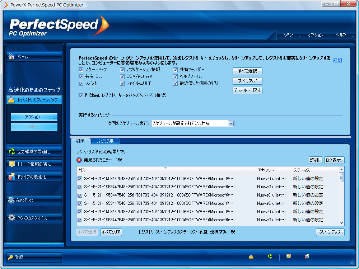
Task: Click the results scrollbar up arrow
Action: click(x=342, y=169)
